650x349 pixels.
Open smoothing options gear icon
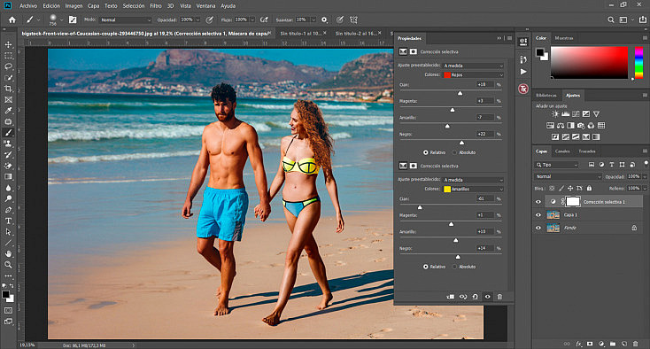(x=324, y=19)
